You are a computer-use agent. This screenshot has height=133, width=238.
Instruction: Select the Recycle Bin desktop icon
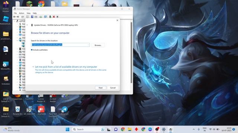[17, 110]
